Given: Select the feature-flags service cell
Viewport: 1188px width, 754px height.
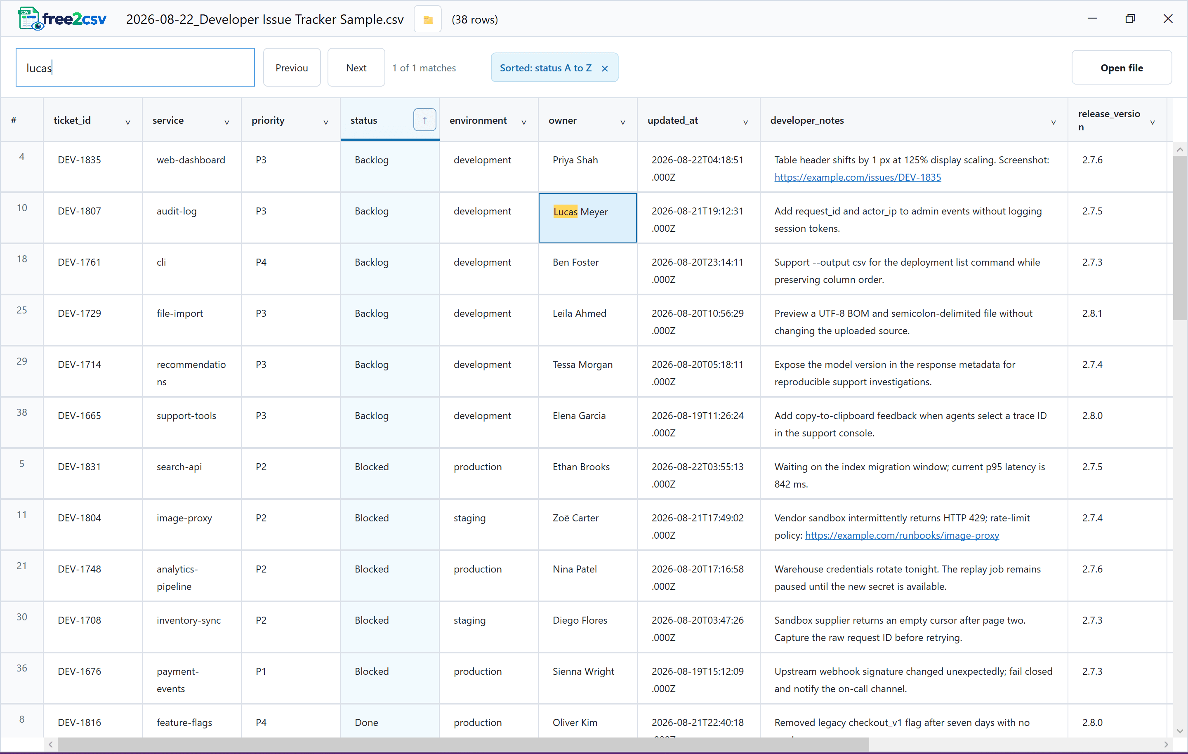Looking at the screenshot, I should coord(192,721).
